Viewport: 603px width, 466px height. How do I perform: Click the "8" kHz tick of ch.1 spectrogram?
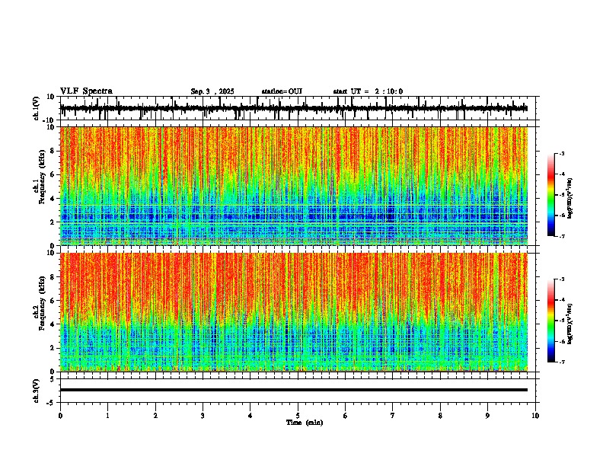pyautogui.click(x=53, y=151)
